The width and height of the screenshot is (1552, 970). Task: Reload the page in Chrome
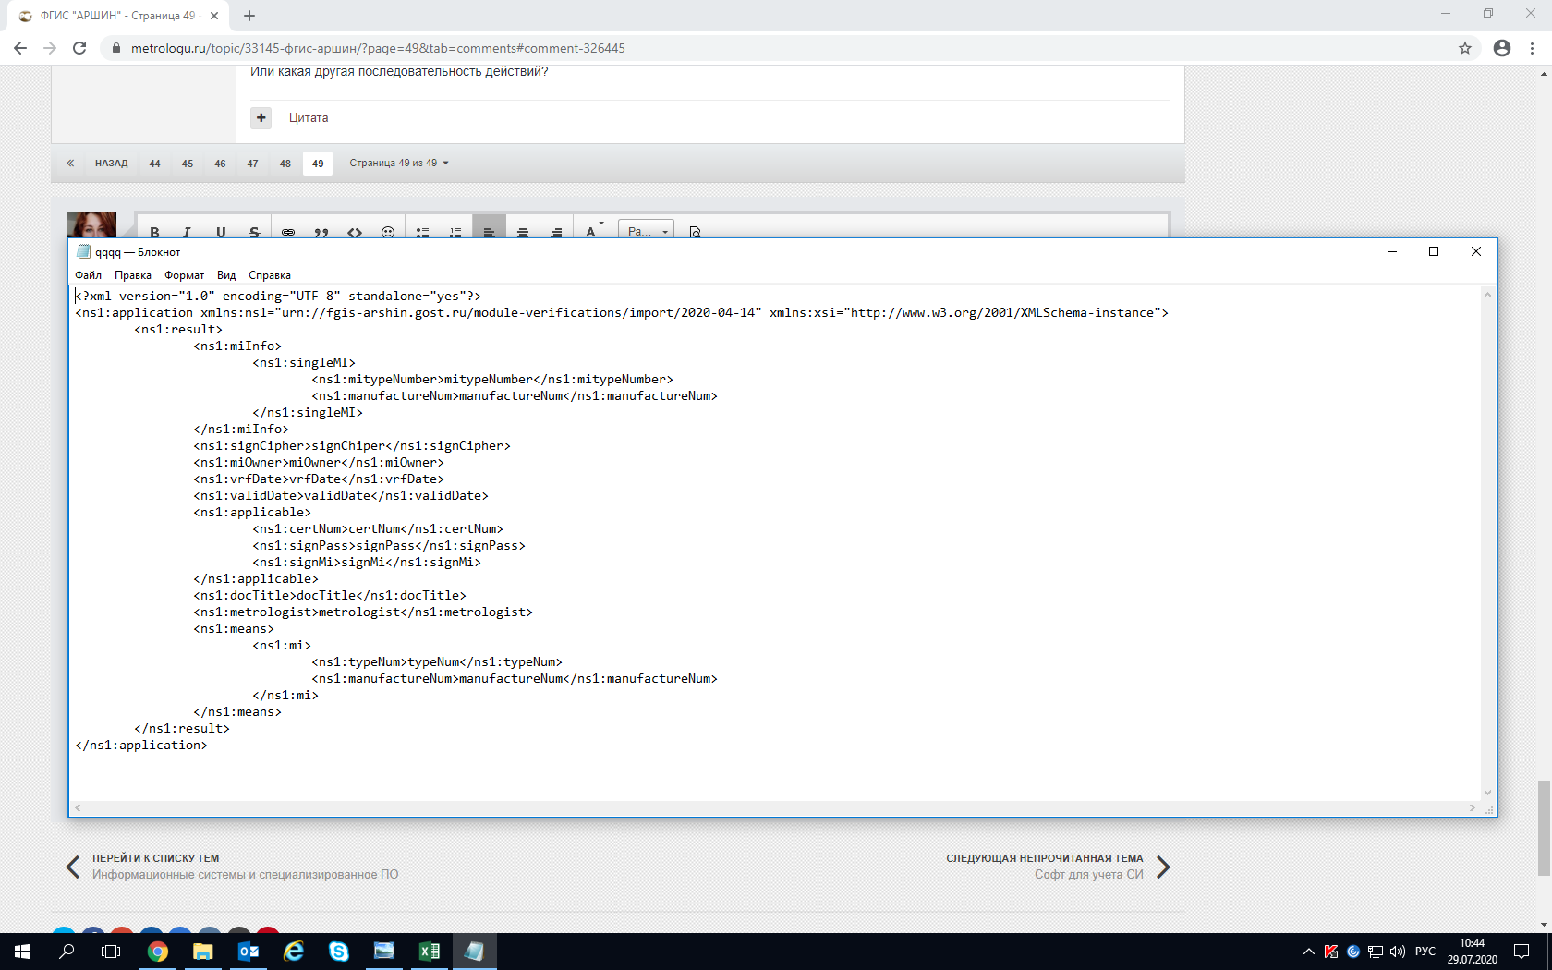(79, 48)
